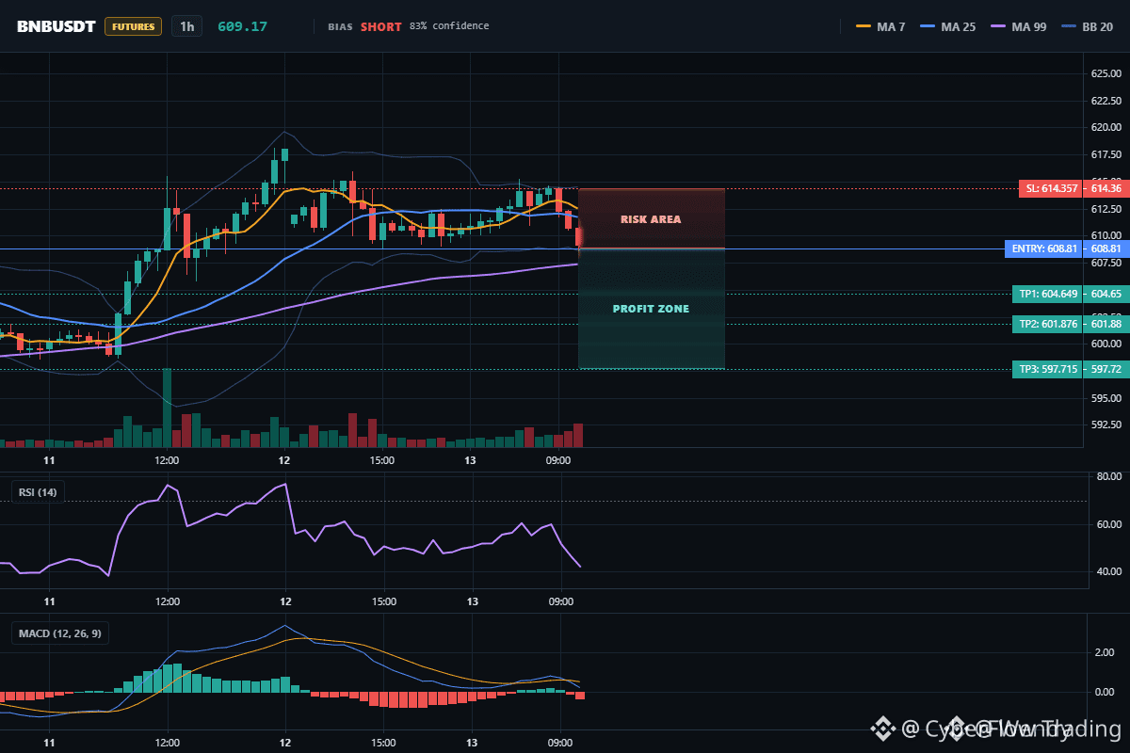1130x753 pixels.
Task: Open the RSI (14) indicator label
Action: pos(38,491)
